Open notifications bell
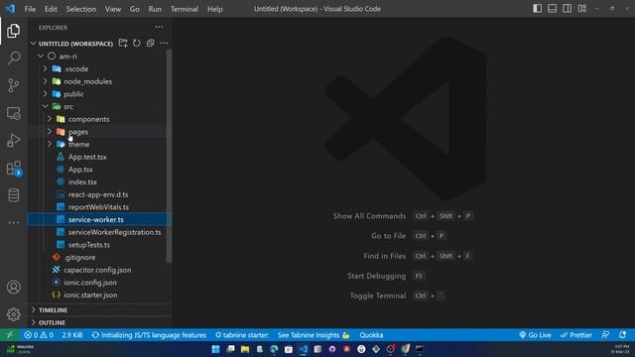The height and width of the screenshot is (357, 635). point(622,335)
